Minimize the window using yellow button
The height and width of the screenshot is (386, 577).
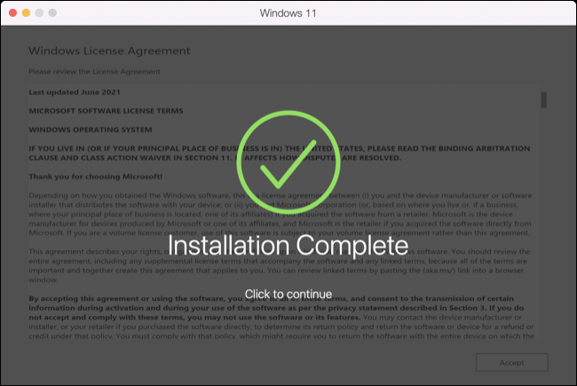point(26,13)
